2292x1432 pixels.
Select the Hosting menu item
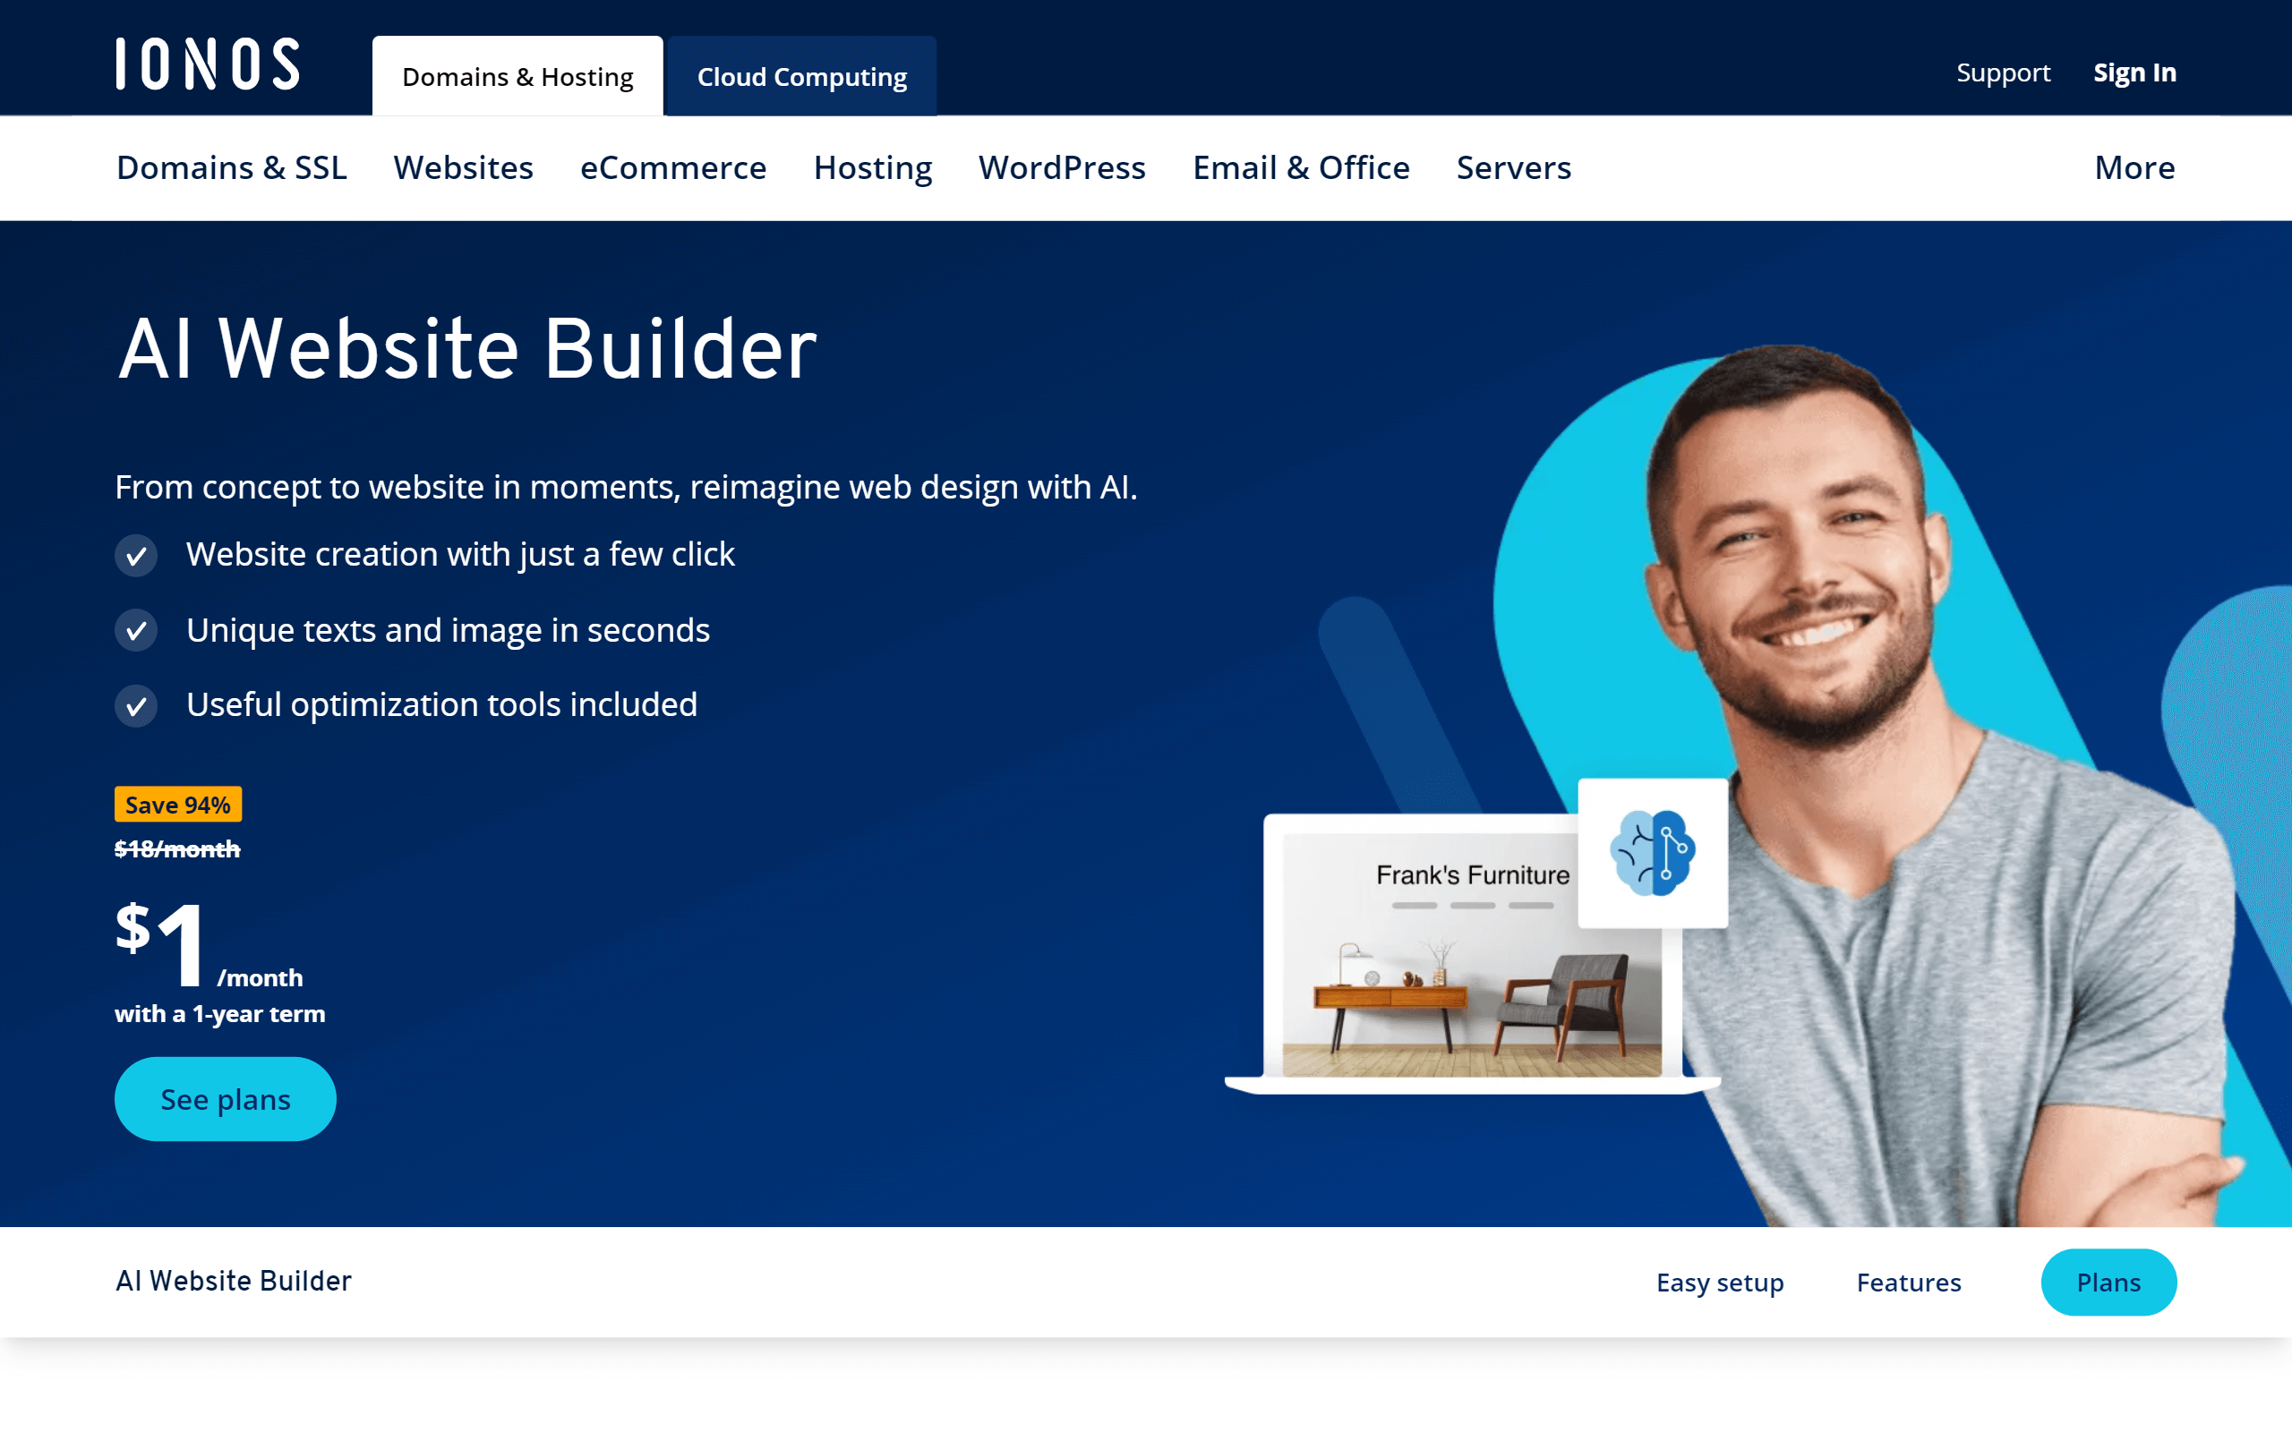[871, 166]
